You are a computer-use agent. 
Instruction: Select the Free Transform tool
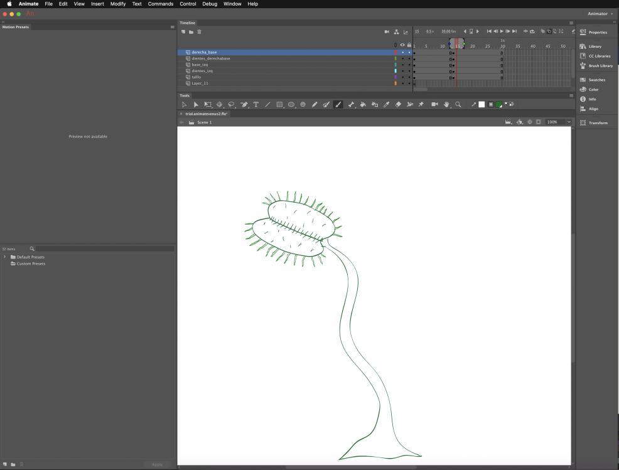point(208,104)
